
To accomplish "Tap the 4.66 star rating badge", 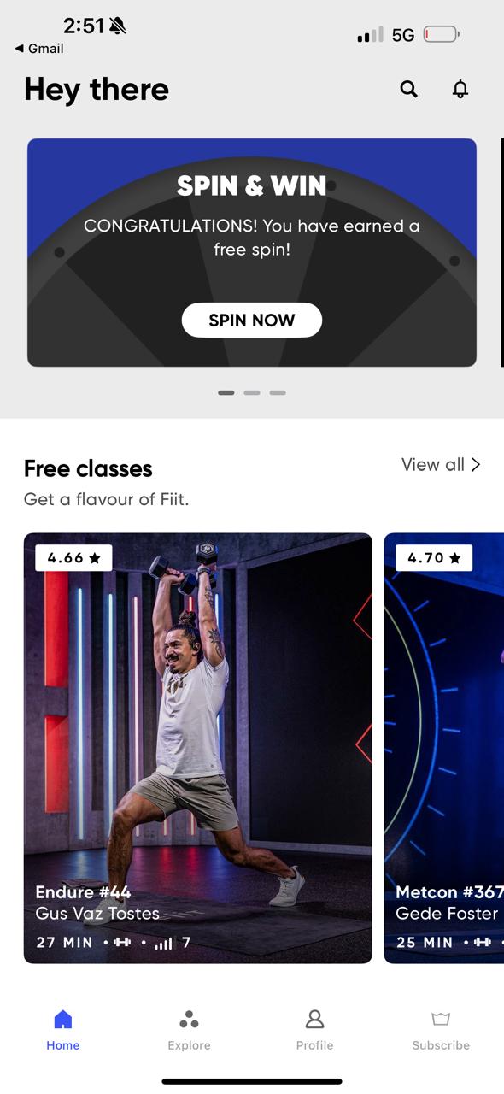I will pyautogui.click(x=73, y=558).
